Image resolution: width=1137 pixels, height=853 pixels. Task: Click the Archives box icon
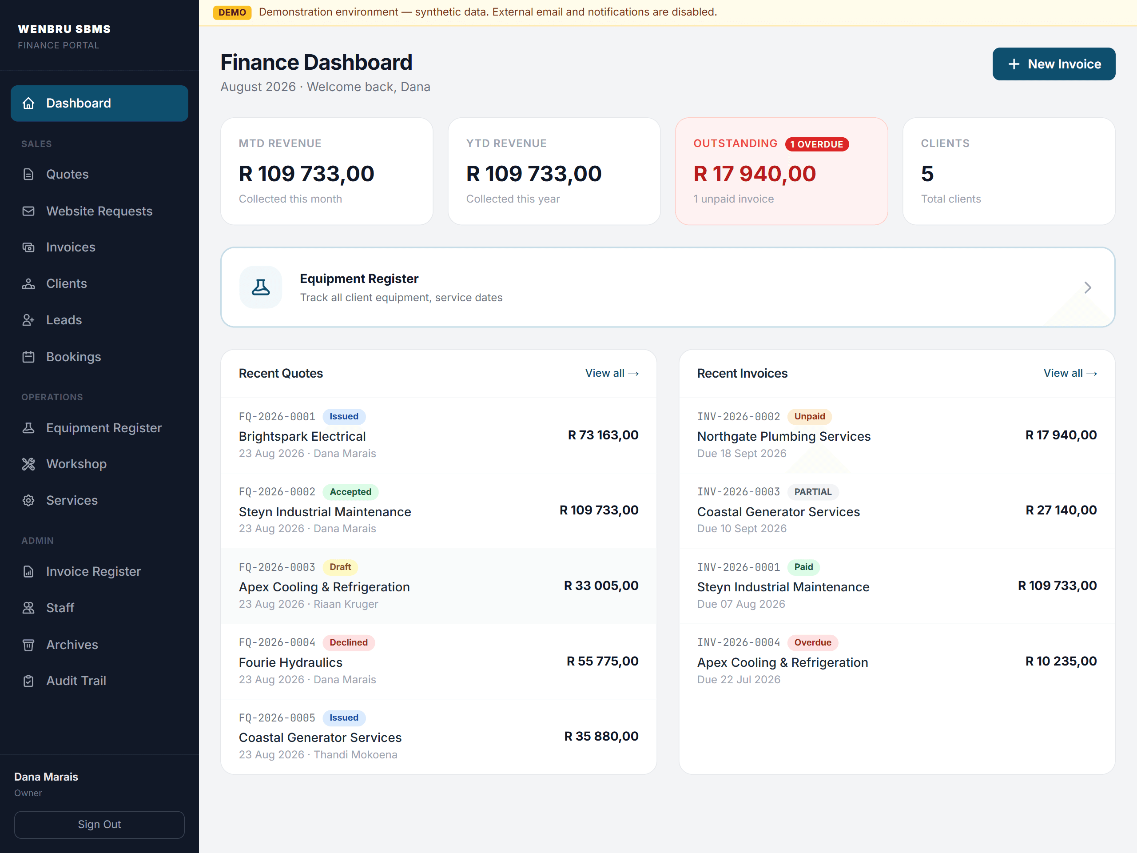pos(28,645)
